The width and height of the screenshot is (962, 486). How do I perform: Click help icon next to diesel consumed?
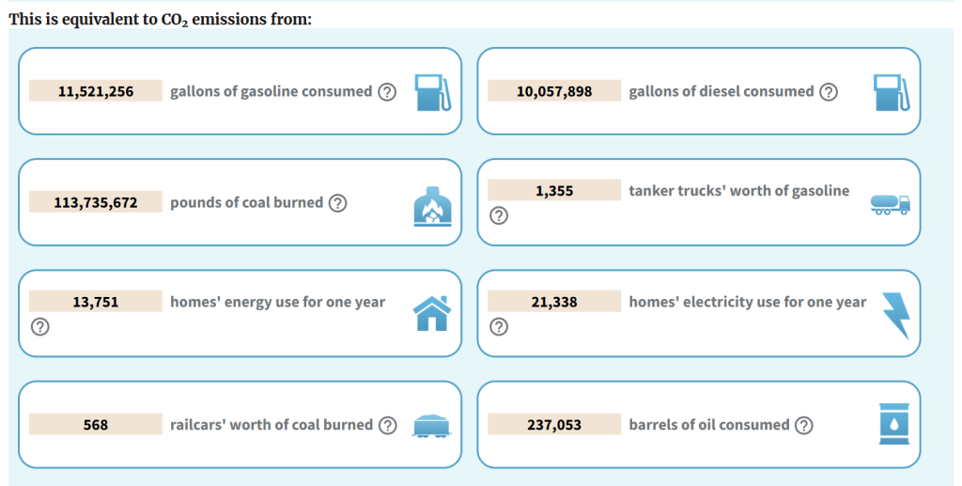click(829, 92)
